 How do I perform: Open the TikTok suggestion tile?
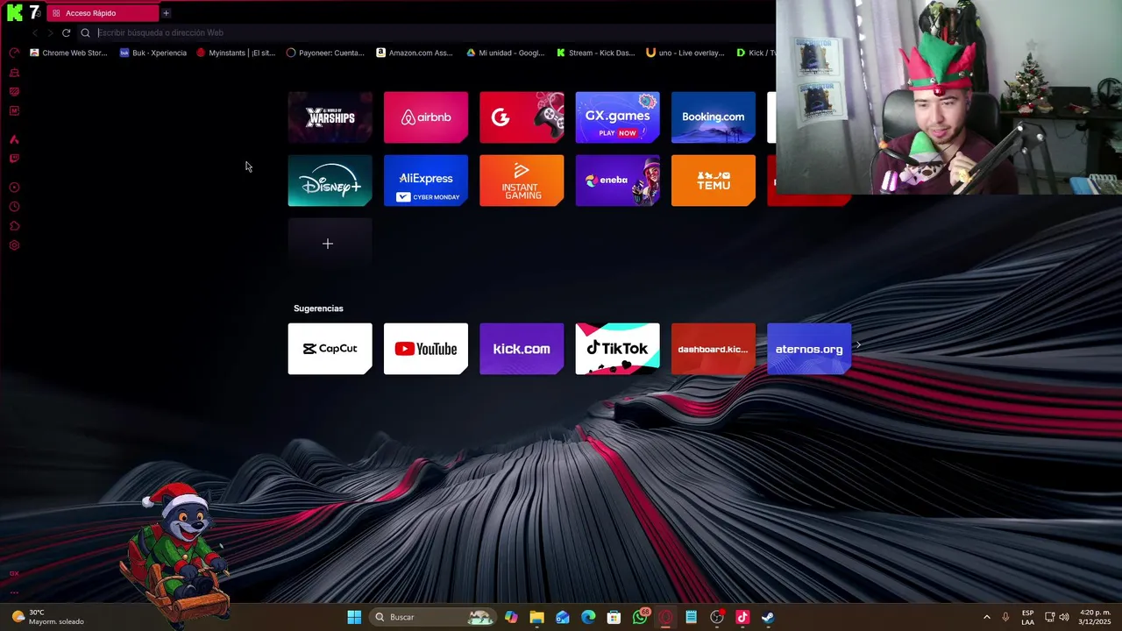617,349
